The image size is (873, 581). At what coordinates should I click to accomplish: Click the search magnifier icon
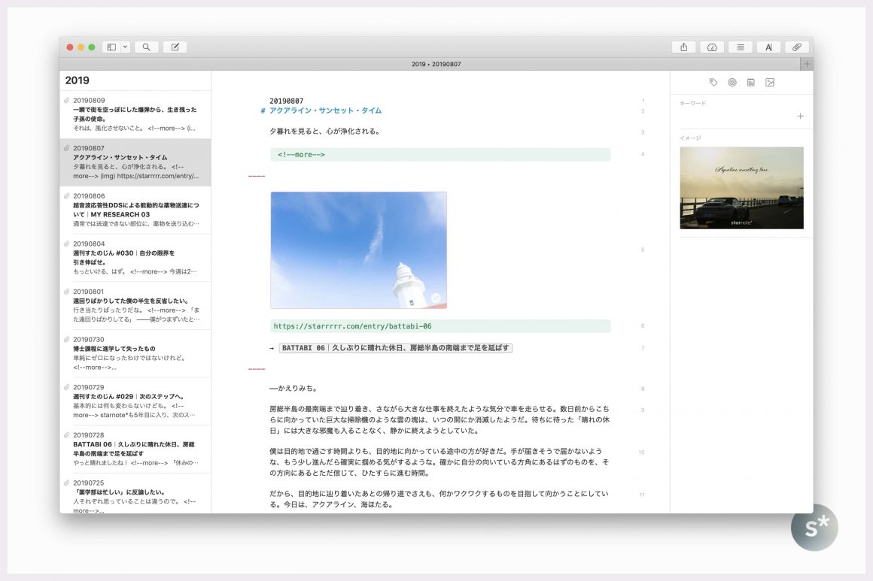click(x=146, y=47)
